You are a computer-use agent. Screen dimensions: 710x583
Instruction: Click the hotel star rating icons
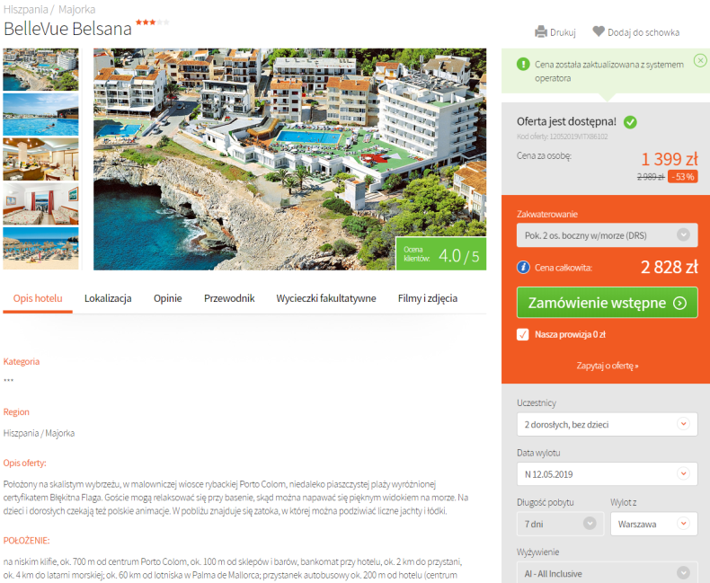(x=153, y=22)
